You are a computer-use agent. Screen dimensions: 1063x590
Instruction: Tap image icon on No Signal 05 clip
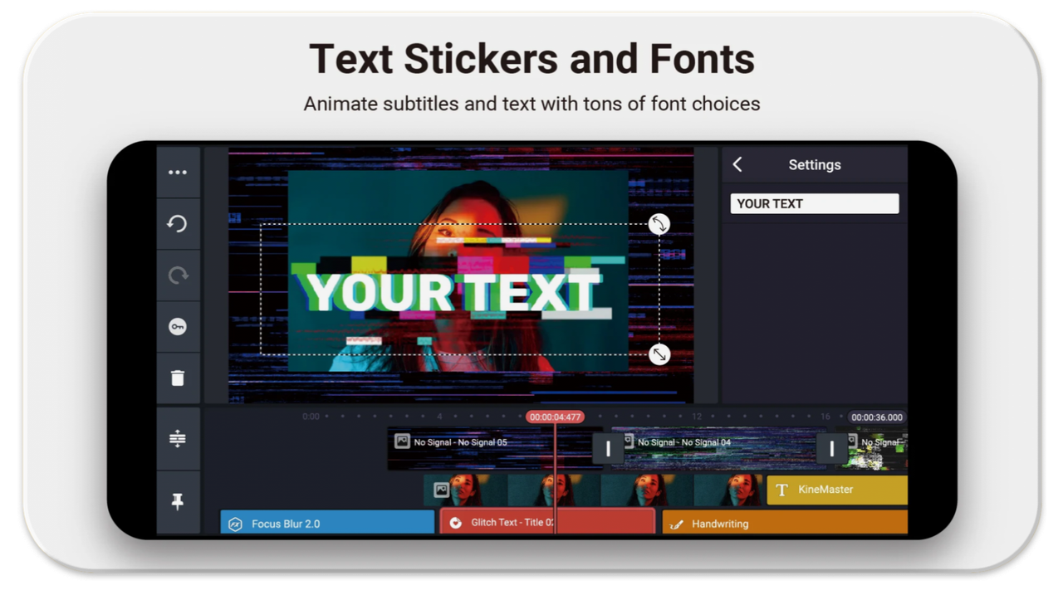pos(402,441)
